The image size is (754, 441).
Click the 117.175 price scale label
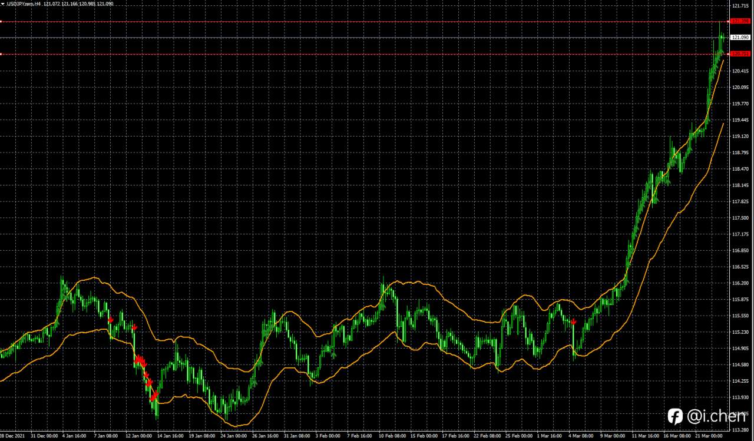click(740, 234)
